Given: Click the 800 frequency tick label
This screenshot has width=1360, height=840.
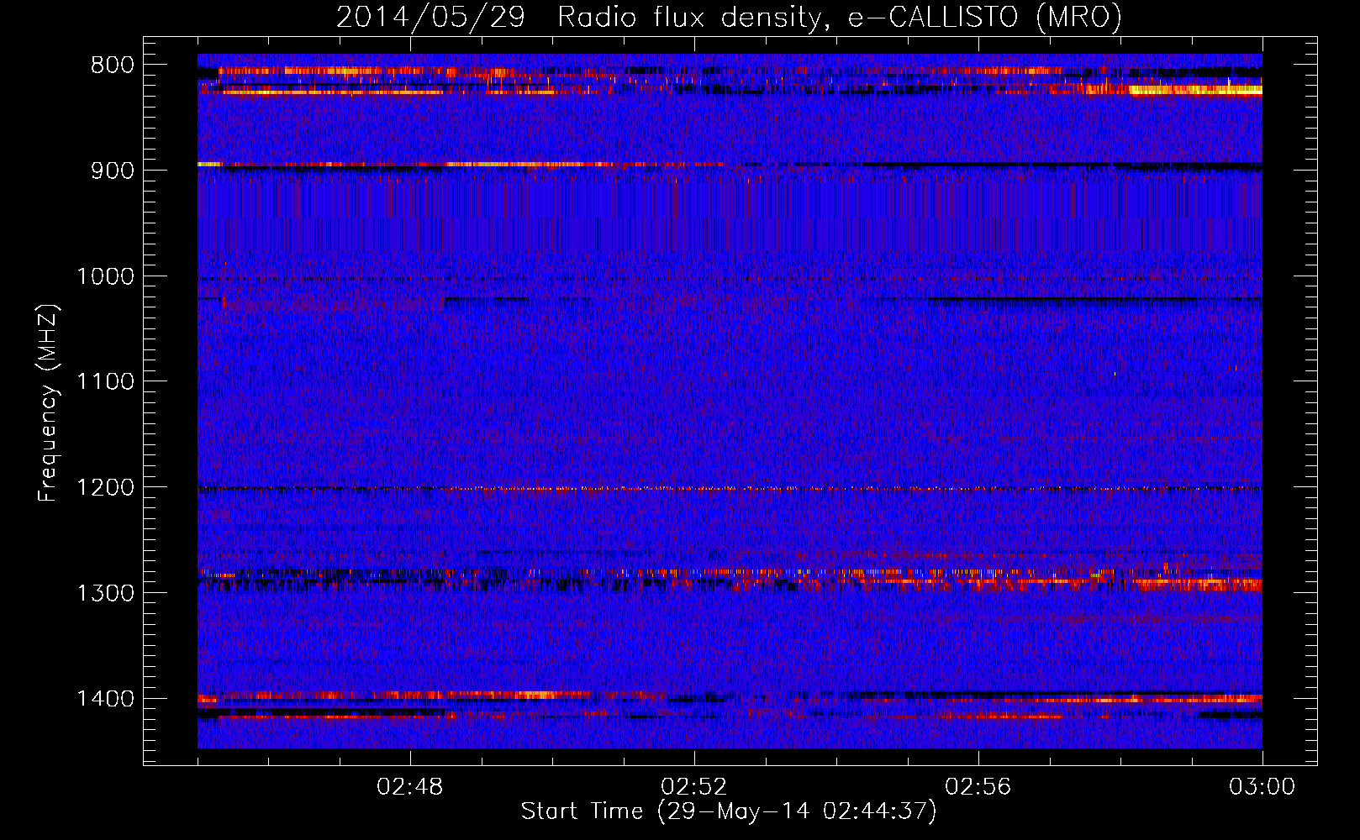Looking at the screenshot, I should tap(112, 66).
